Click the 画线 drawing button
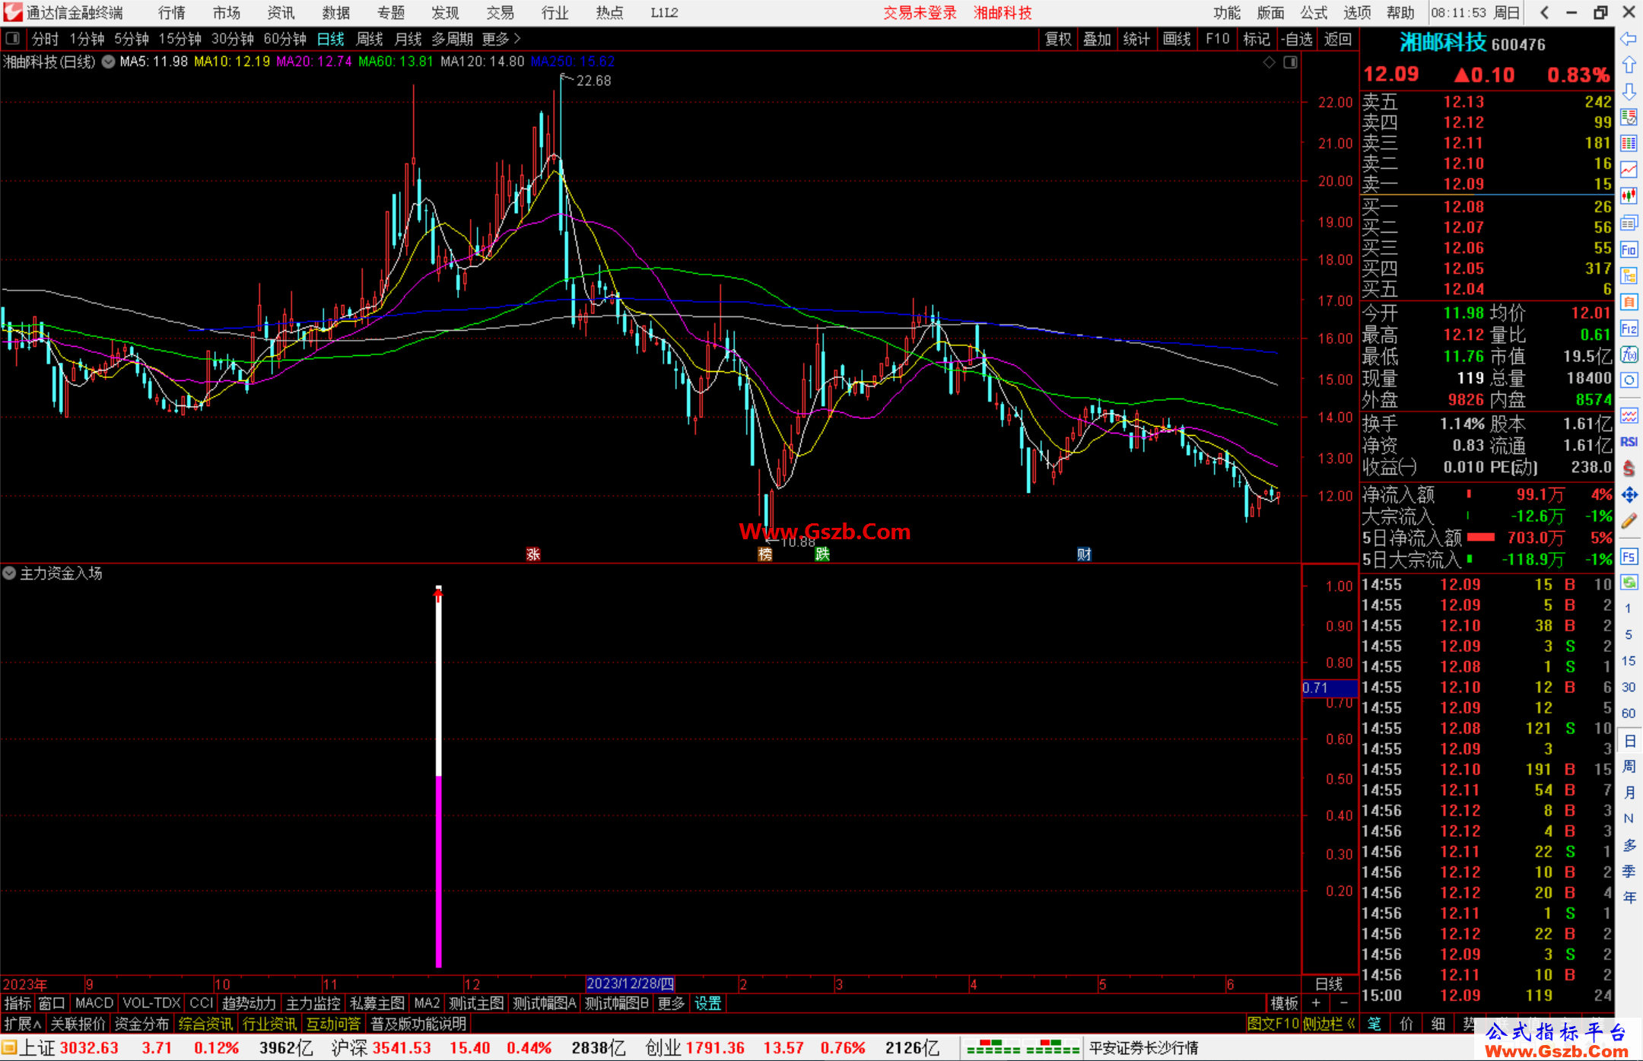This screenshot has width=1643, height=1061. pyautogui.click(x=1177, y=39)
